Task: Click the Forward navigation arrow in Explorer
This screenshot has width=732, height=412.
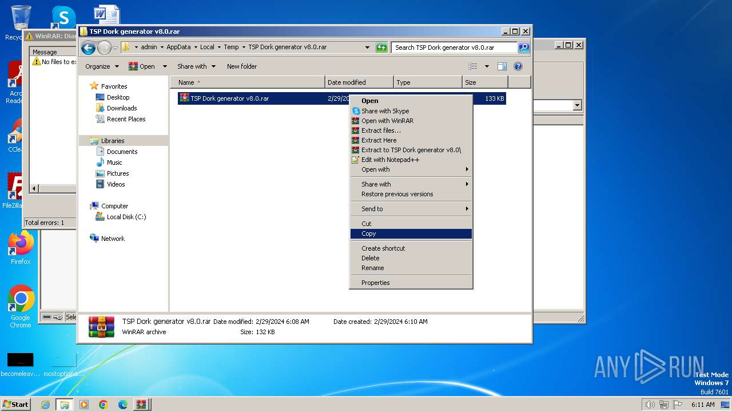Action: [x=104, y=47]
